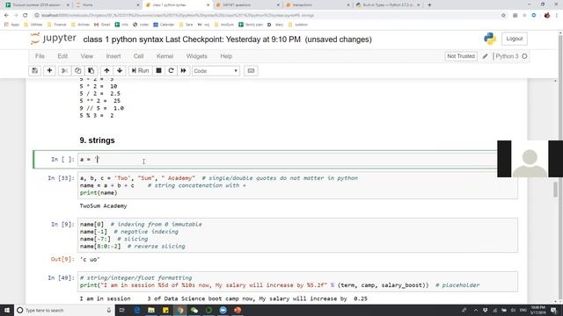The image size is (563, 316).
Task: Click the Jupyter logo
Action: (x=53, y=39)
